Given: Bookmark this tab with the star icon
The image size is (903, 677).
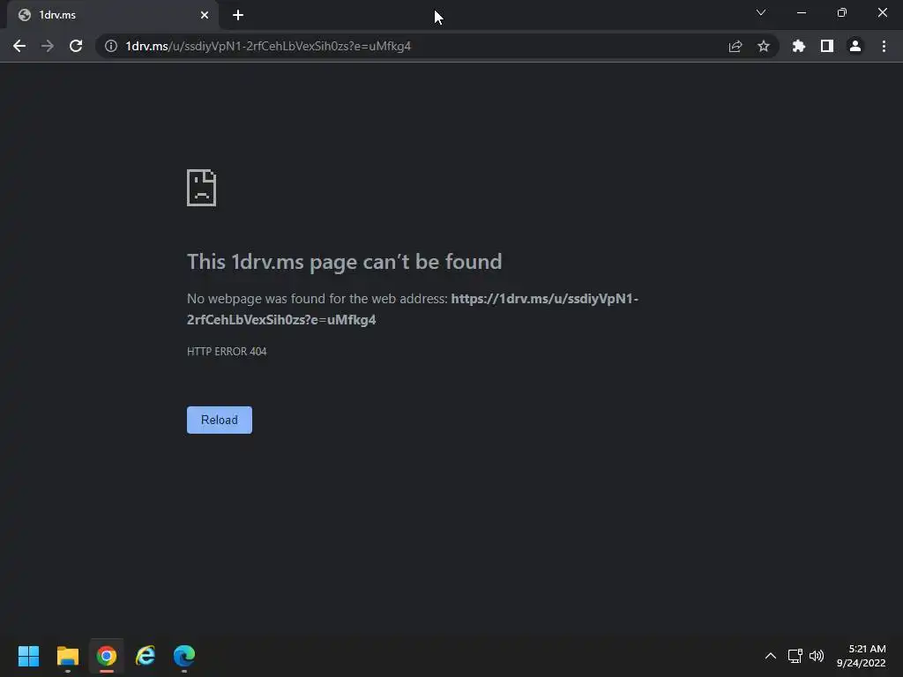Looking at the screenshot, I should (764, 46).
